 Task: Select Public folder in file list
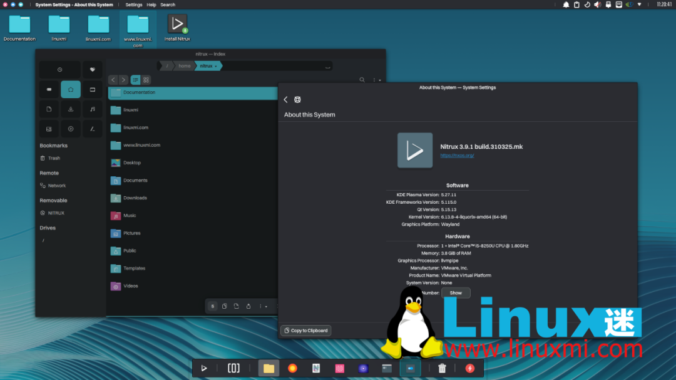coord(193,251)
